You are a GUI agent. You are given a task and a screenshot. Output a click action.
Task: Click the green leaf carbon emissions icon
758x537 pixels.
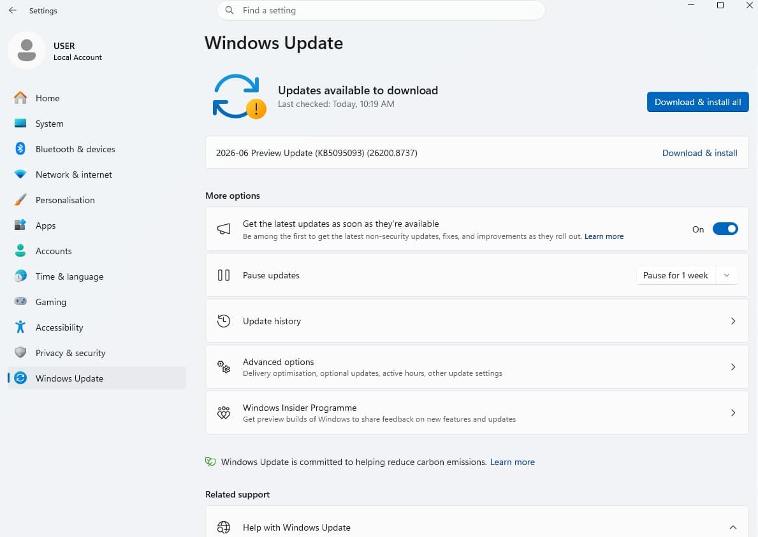click(210, 462)
